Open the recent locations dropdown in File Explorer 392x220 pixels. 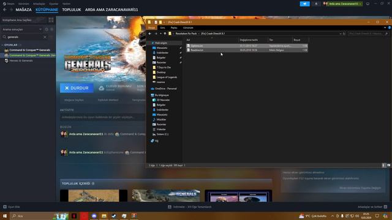[160, 34]
